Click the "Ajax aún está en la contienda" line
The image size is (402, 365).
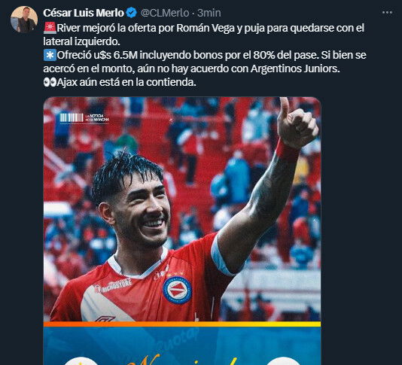(126, 82)
